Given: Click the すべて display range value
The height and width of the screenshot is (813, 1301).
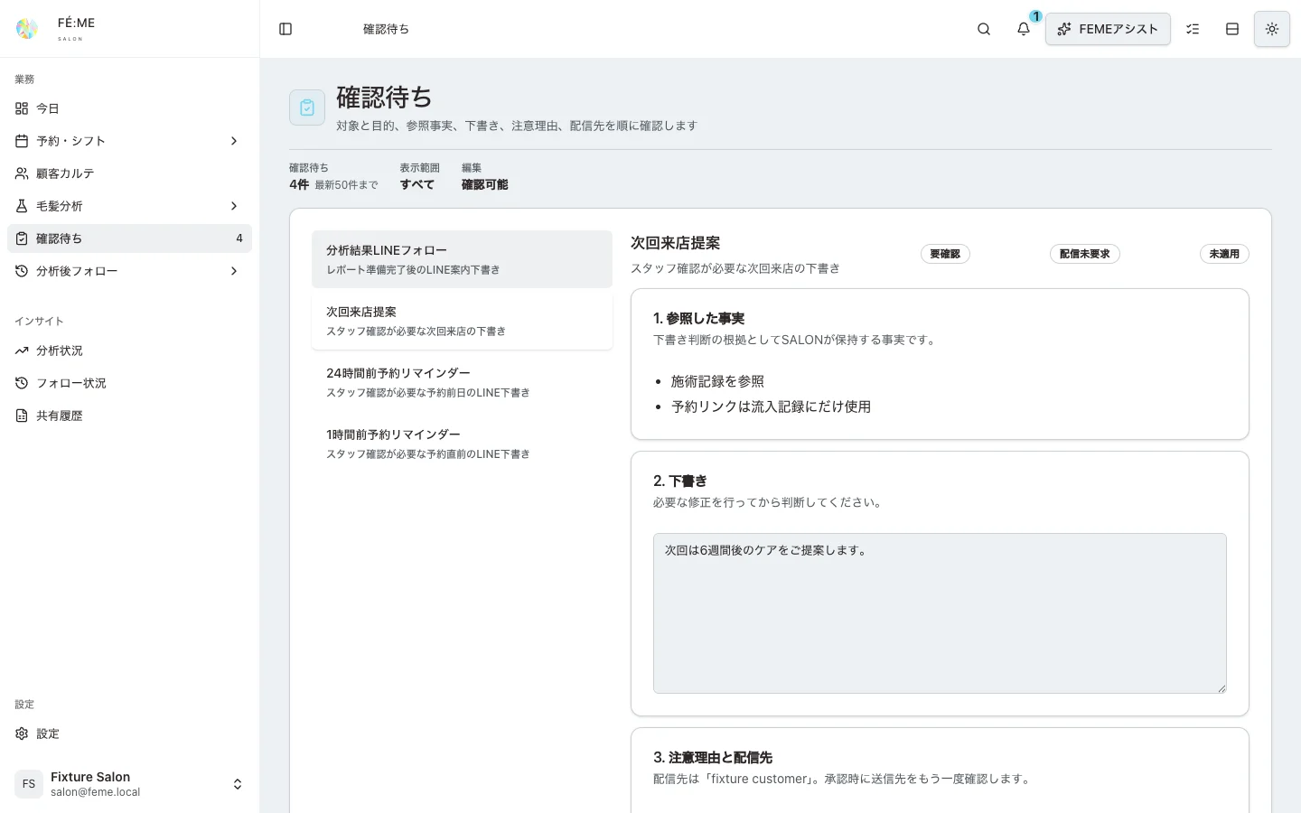Looking at the screenshot, I should [x=417, y=184].
